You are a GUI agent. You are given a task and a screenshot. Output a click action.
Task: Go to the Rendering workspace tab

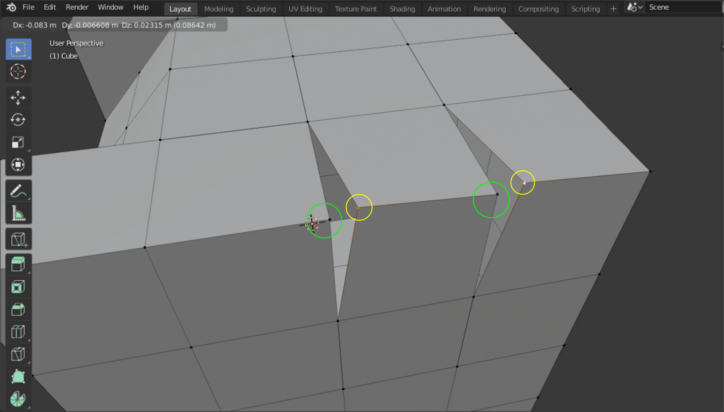pos(489,9)
